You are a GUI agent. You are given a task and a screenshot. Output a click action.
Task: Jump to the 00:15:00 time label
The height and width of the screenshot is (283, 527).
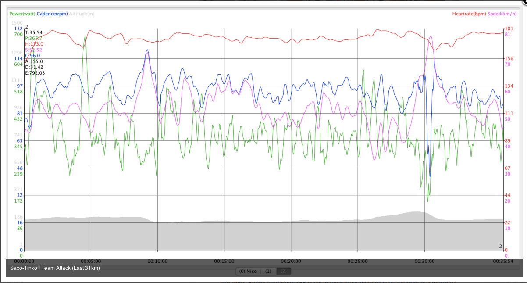224,261
